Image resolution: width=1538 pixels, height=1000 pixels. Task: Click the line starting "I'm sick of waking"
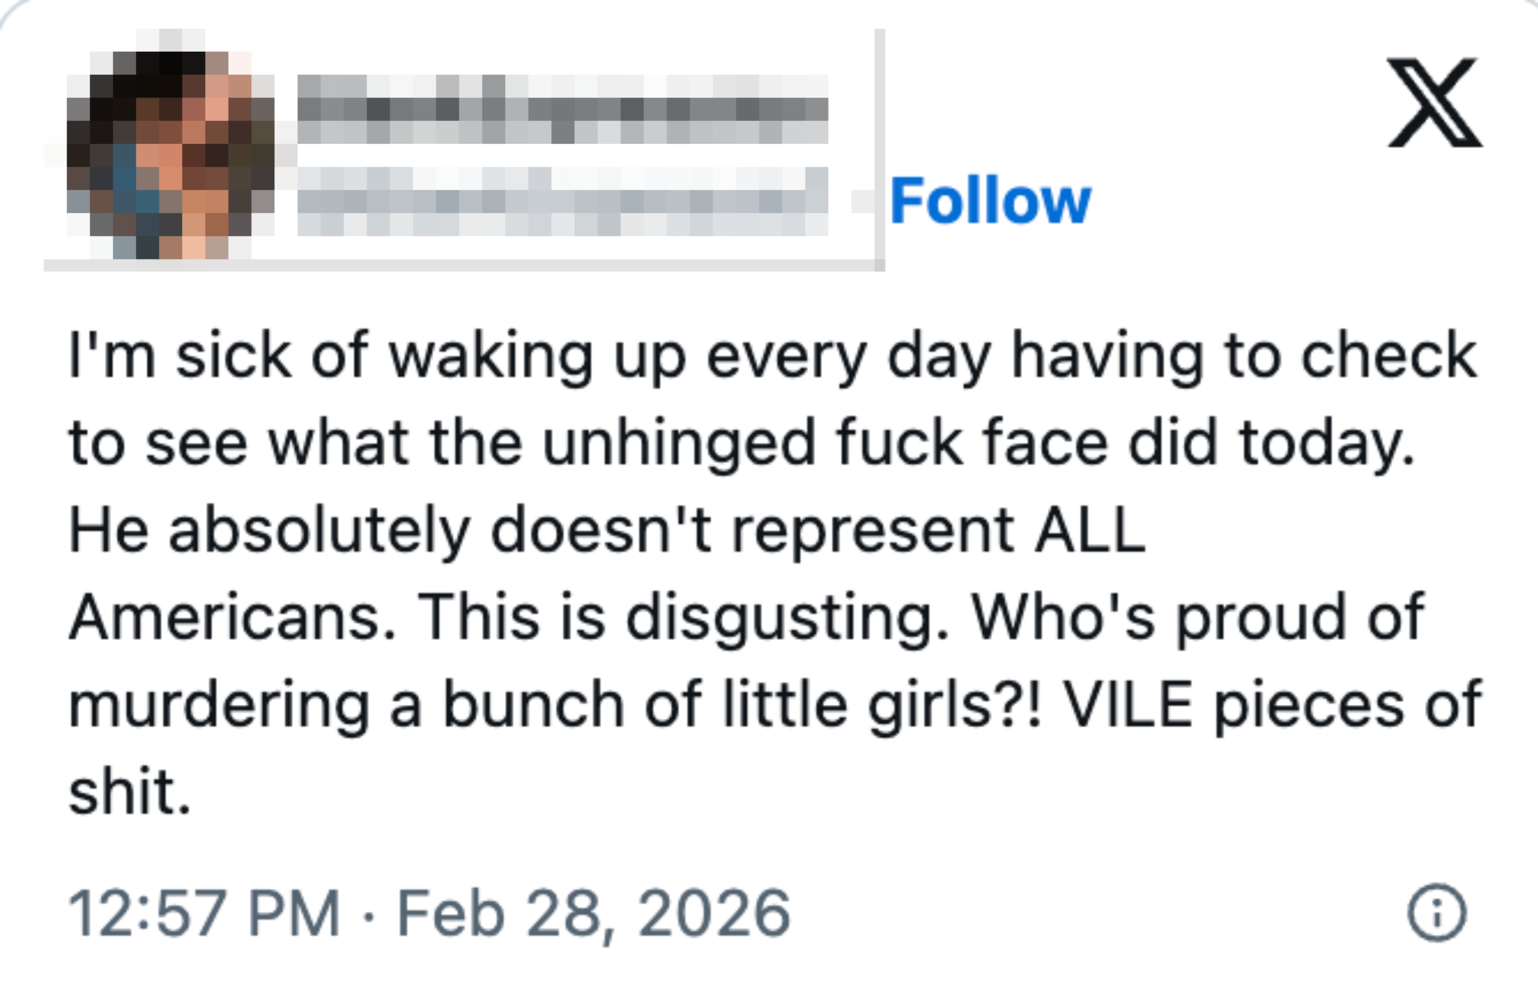pyautogui.click(x=772, y=355)
